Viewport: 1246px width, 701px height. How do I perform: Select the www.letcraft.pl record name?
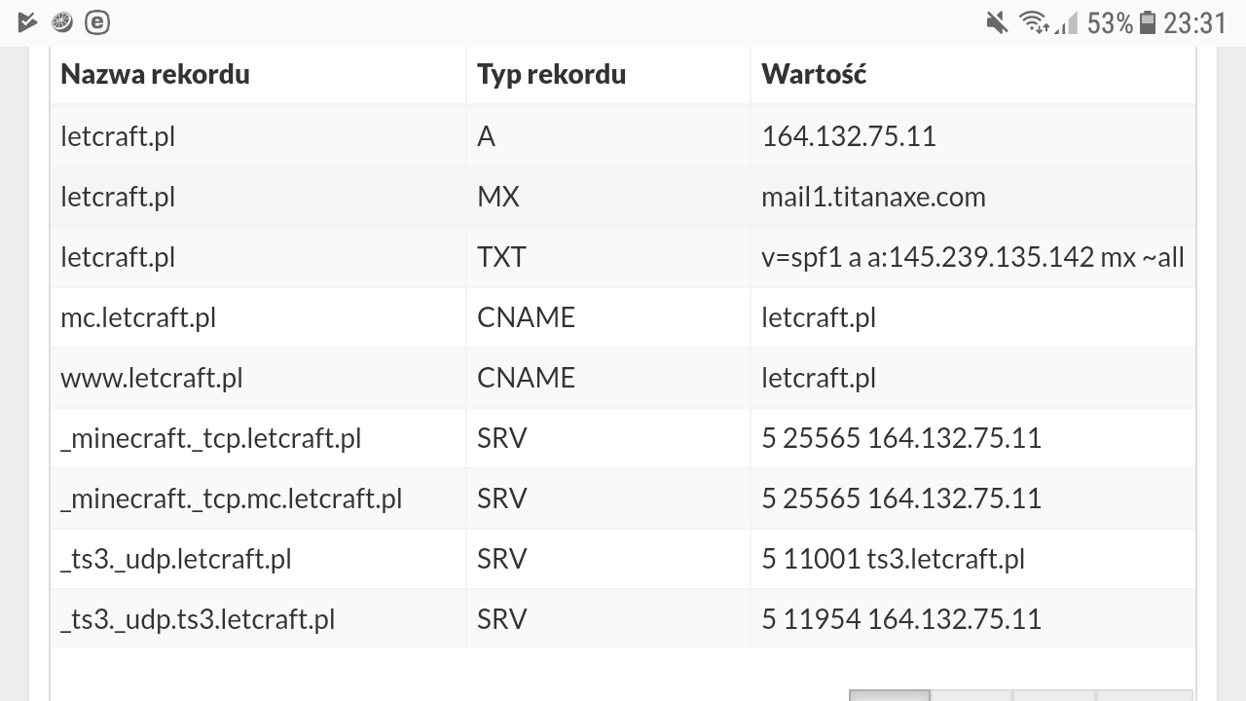click(x=151, y=378)
